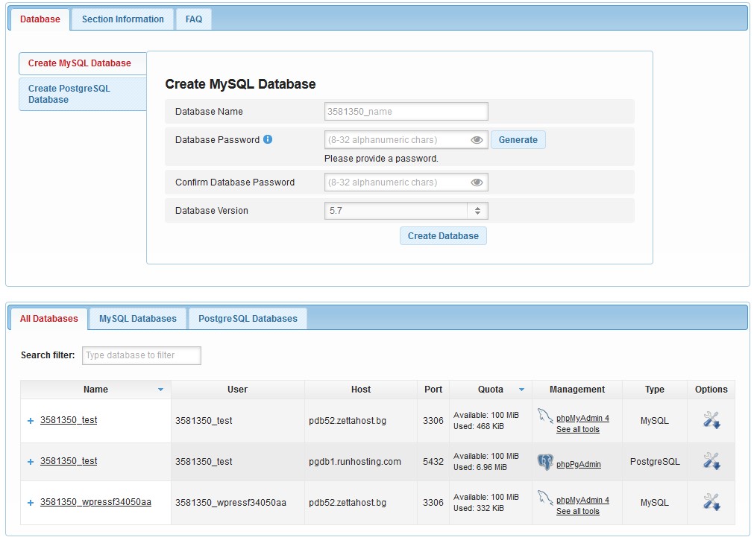Image resolution: width=754 pixels, height=543 pixels.
Task: Click MySQL dolphin icon in wpressf34050aa row
Action: 545,498
